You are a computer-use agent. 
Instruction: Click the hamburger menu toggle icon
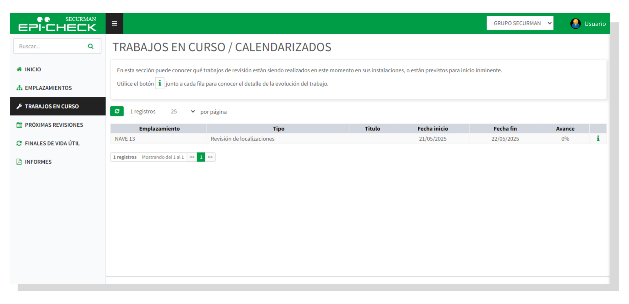[x=114, y=24]
